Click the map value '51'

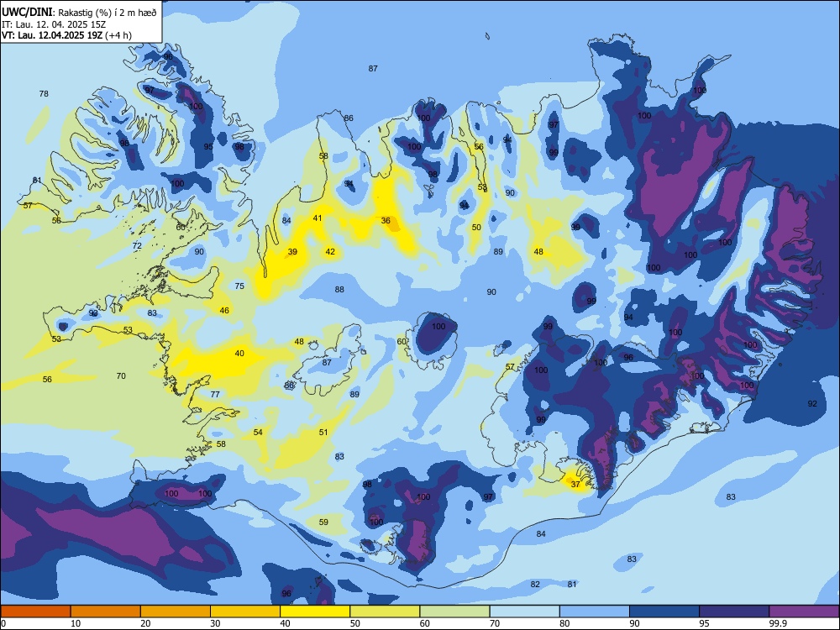[323, 433]
